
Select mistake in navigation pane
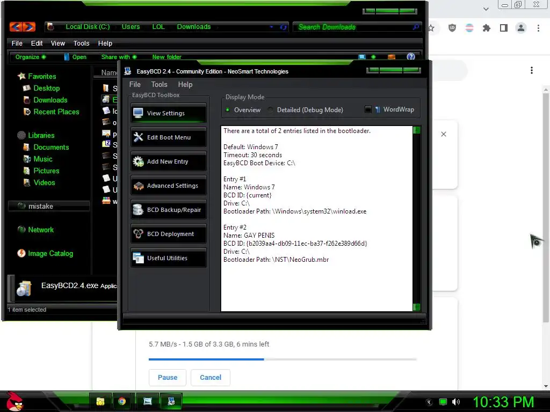point(48,206)
